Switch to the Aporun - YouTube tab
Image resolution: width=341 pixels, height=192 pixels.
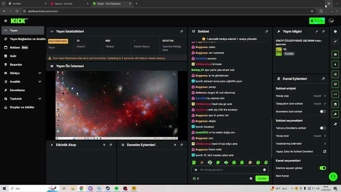(x=70, y=4)
